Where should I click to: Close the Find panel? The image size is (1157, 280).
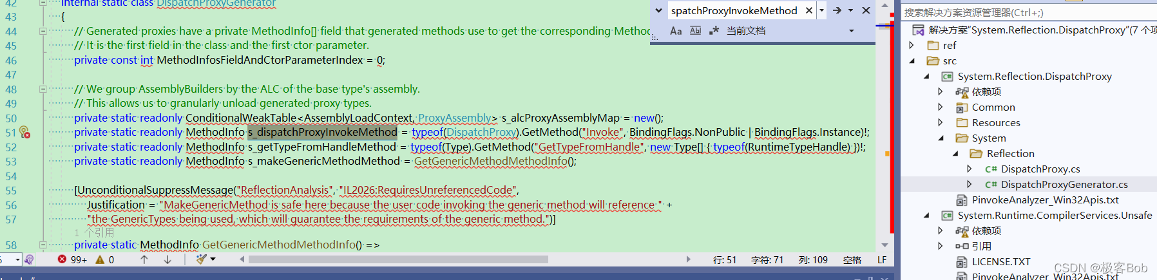866,10
